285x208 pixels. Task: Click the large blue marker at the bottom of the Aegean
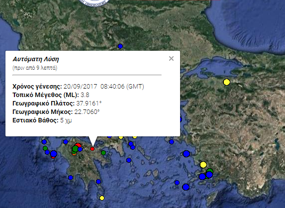click(x=186, y=187)
